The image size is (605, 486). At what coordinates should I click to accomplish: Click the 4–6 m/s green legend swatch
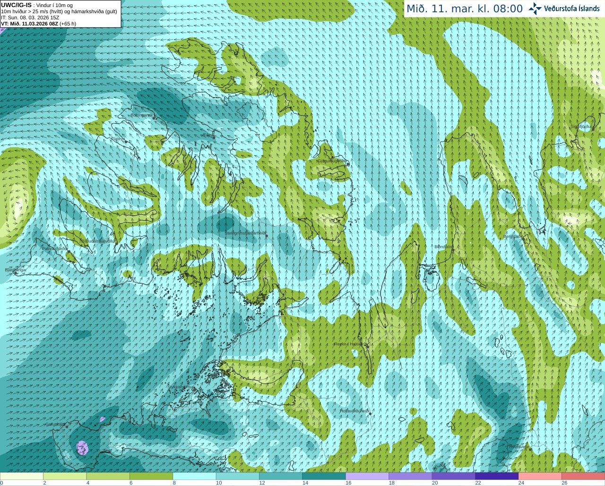[108, 476]
